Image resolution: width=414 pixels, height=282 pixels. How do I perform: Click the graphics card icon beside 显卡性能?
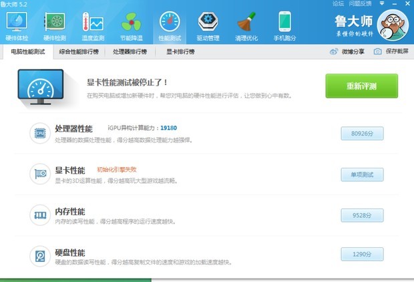pos(40,174)
